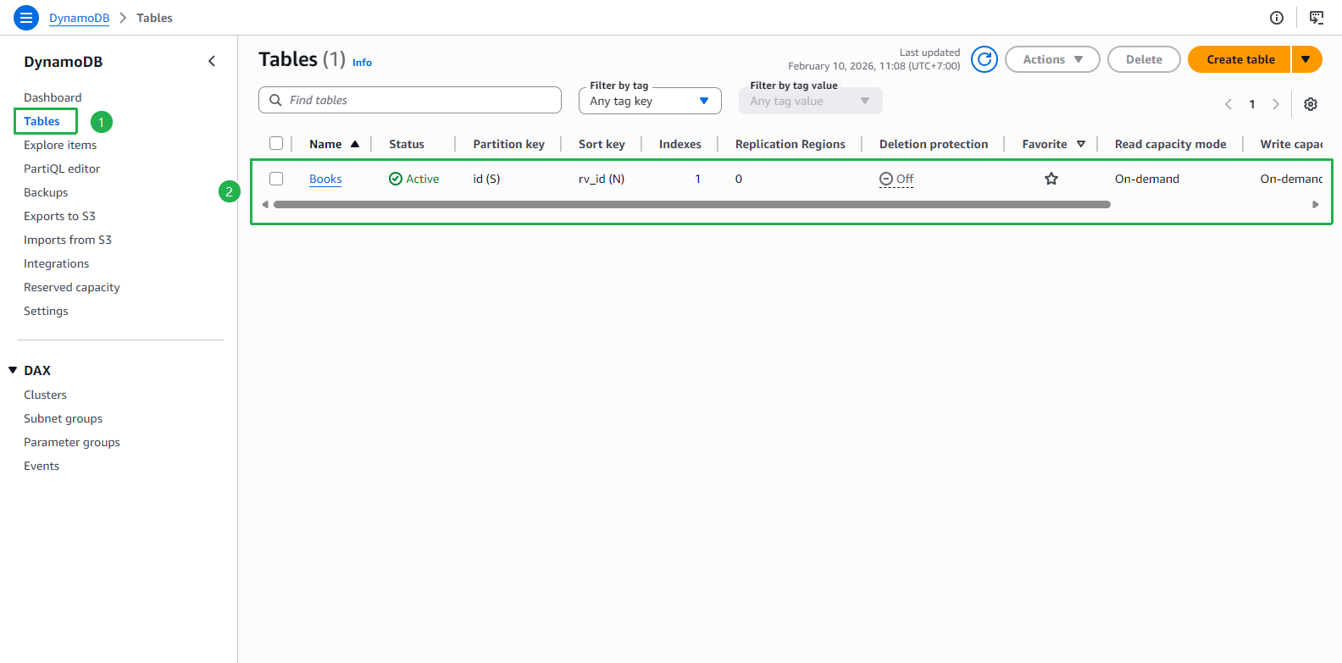Open Explore items in sidebar

tap(60, 145)
